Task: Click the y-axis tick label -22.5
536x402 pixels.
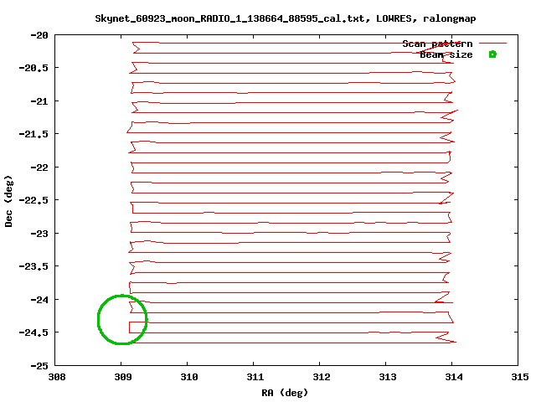Action: [33, 199]
